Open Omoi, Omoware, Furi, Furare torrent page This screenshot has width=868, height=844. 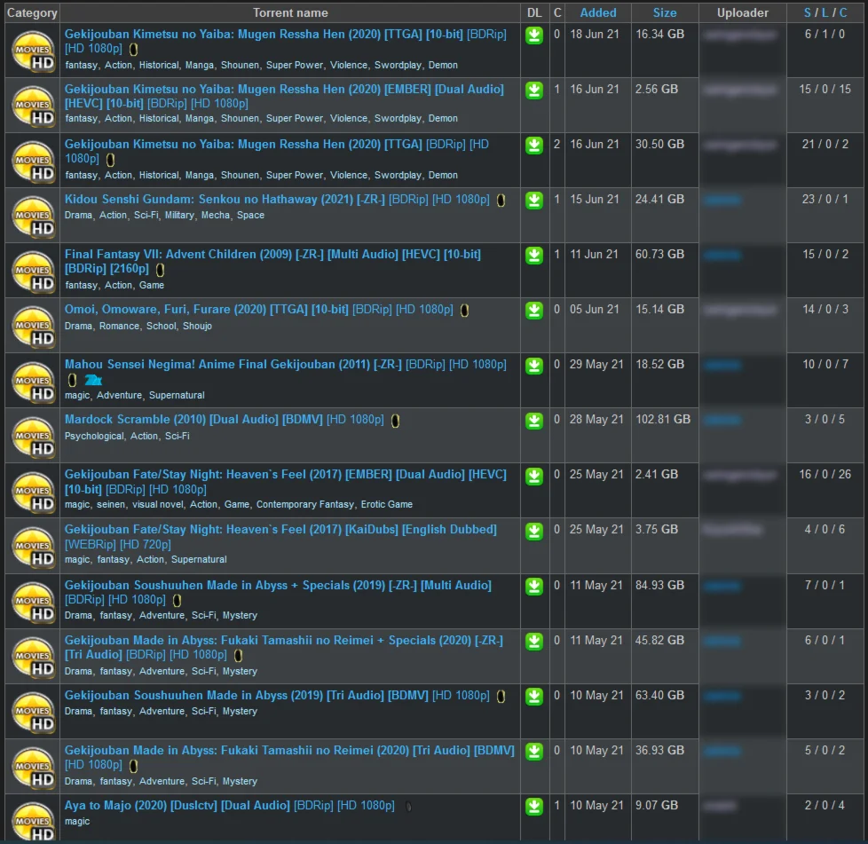point(258,310)
